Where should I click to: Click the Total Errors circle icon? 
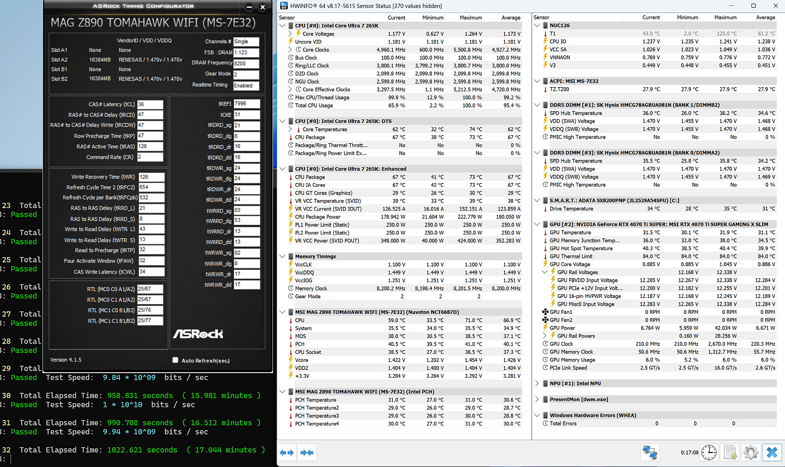(545, 423)
